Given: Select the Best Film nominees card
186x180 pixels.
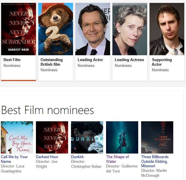Looking at the screenshot, I should [x=19, y=42].
